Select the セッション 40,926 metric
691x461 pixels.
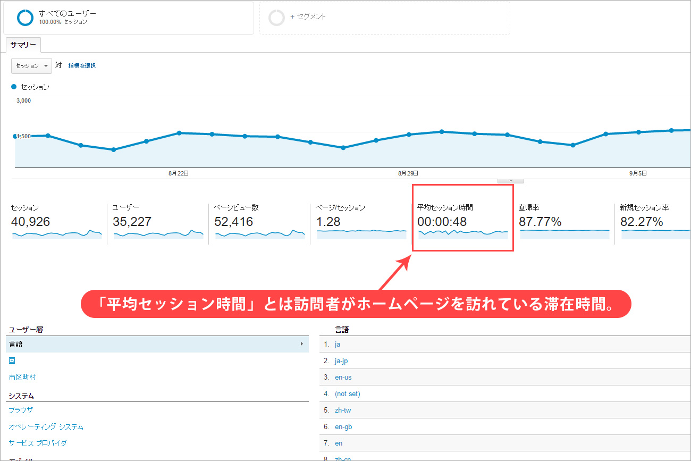point(56,223)
